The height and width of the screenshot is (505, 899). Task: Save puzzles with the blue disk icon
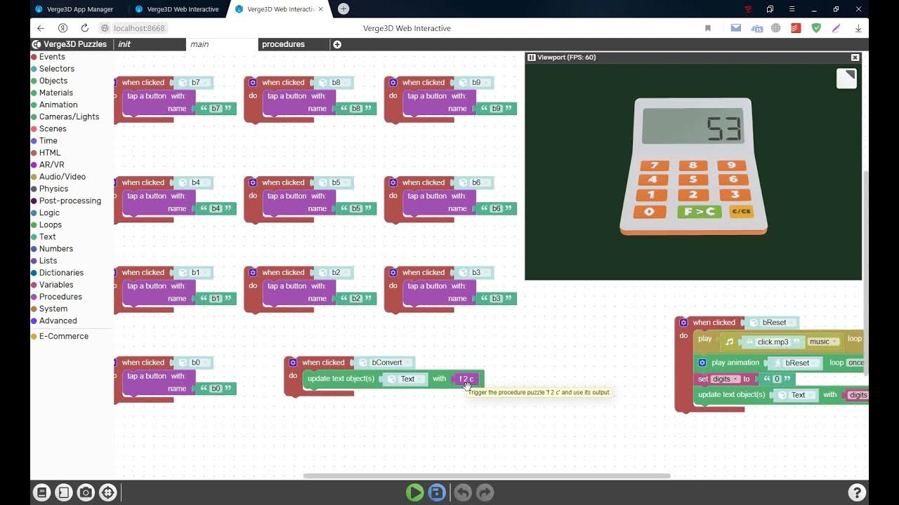click(x=437, y=492)
